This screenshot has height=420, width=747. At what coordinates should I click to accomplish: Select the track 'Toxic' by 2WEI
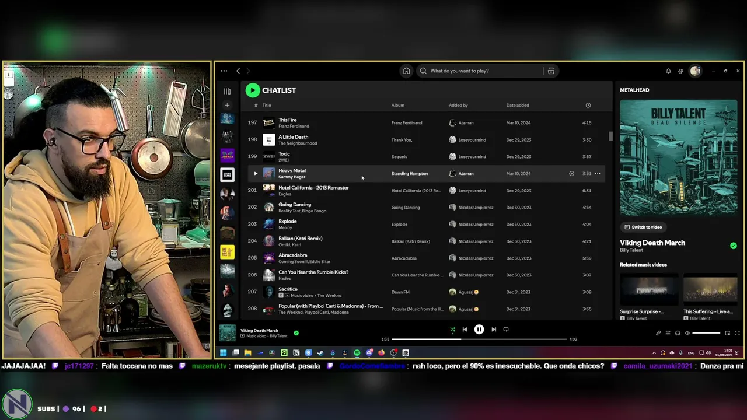click(x=284, y=153)
